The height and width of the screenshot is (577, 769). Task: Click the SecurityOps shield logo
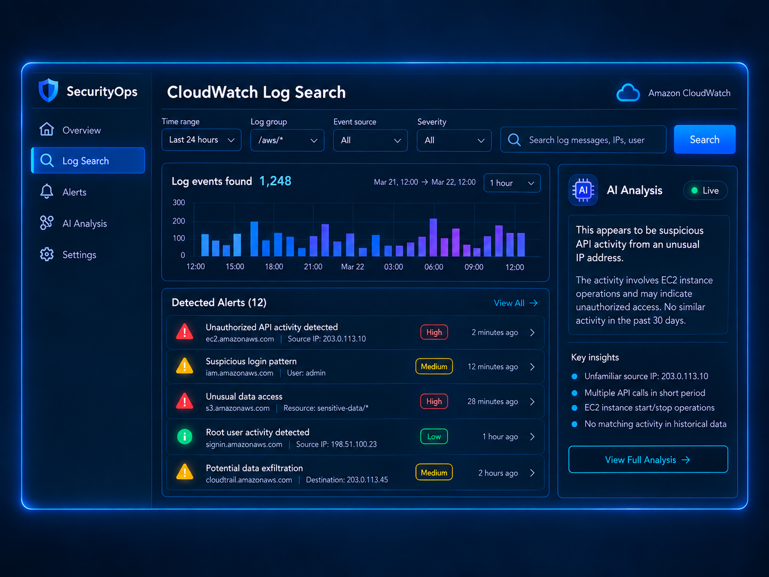(x=48, y=90)
